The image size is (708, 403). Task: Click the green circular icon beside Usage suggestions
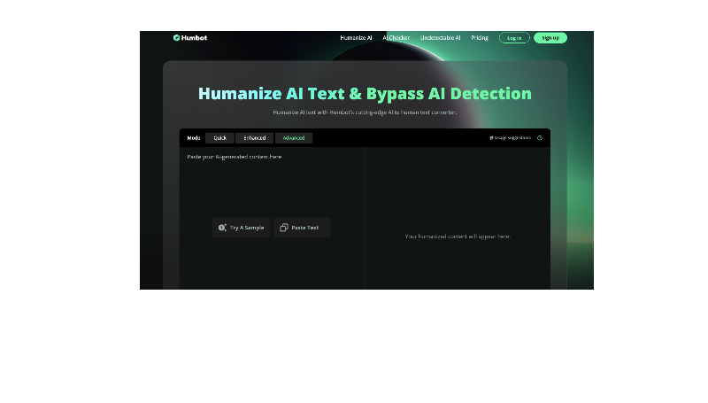click(540, 138)
